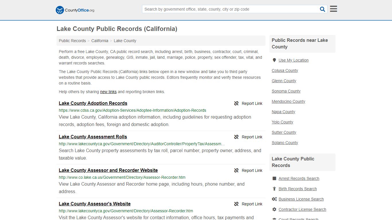The image size is (392, 220).
Task: Select Use My Location
Action: (x=294, y=60)
